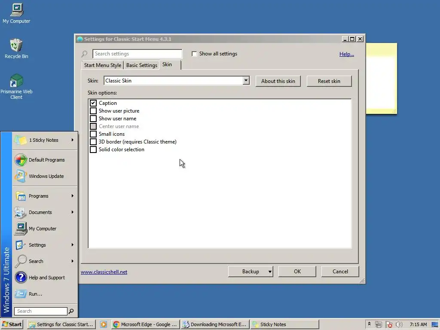Open www.classicshell.net link
This screenshot has width=440, height=330.
pyautogui.click(x=104, y=272)
